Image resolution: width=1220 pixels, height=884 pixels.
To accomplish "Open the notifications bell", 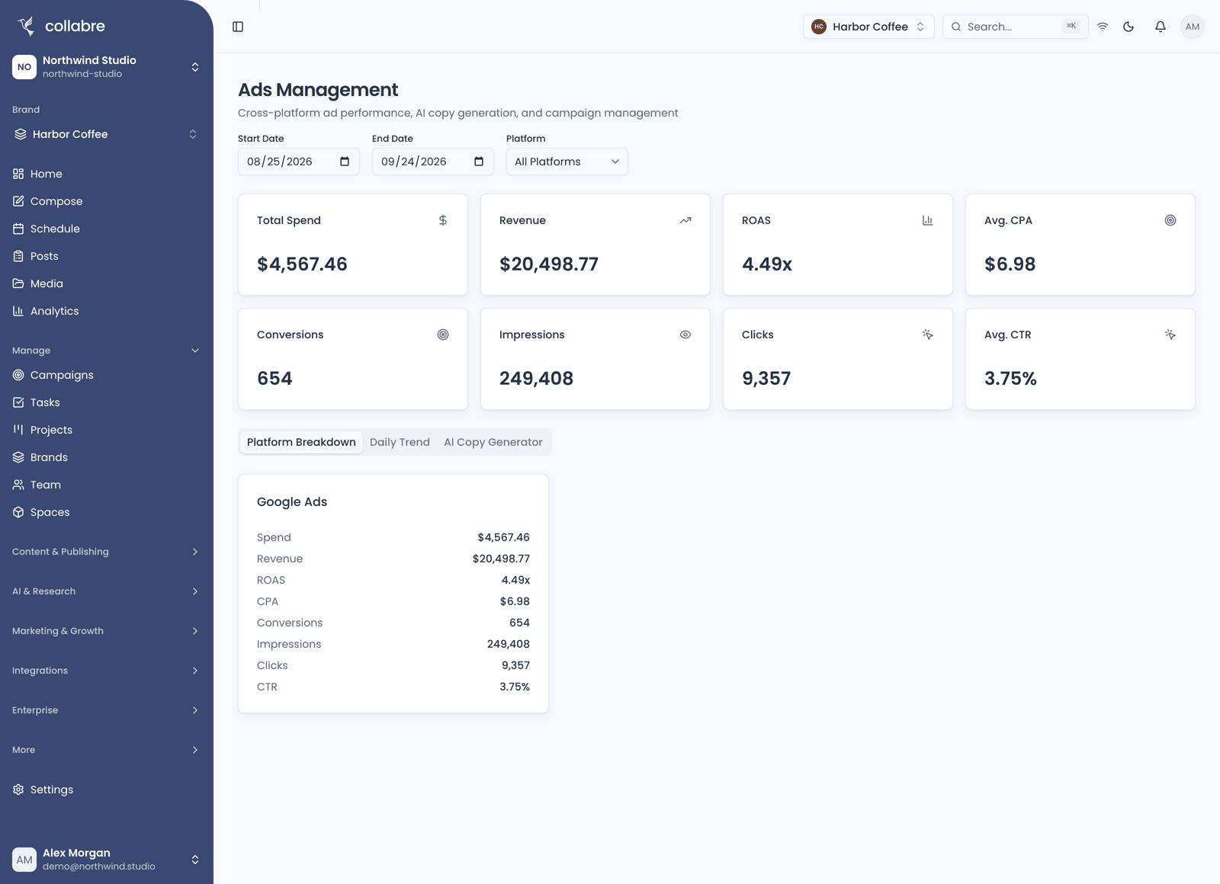I will (1161, 27).
